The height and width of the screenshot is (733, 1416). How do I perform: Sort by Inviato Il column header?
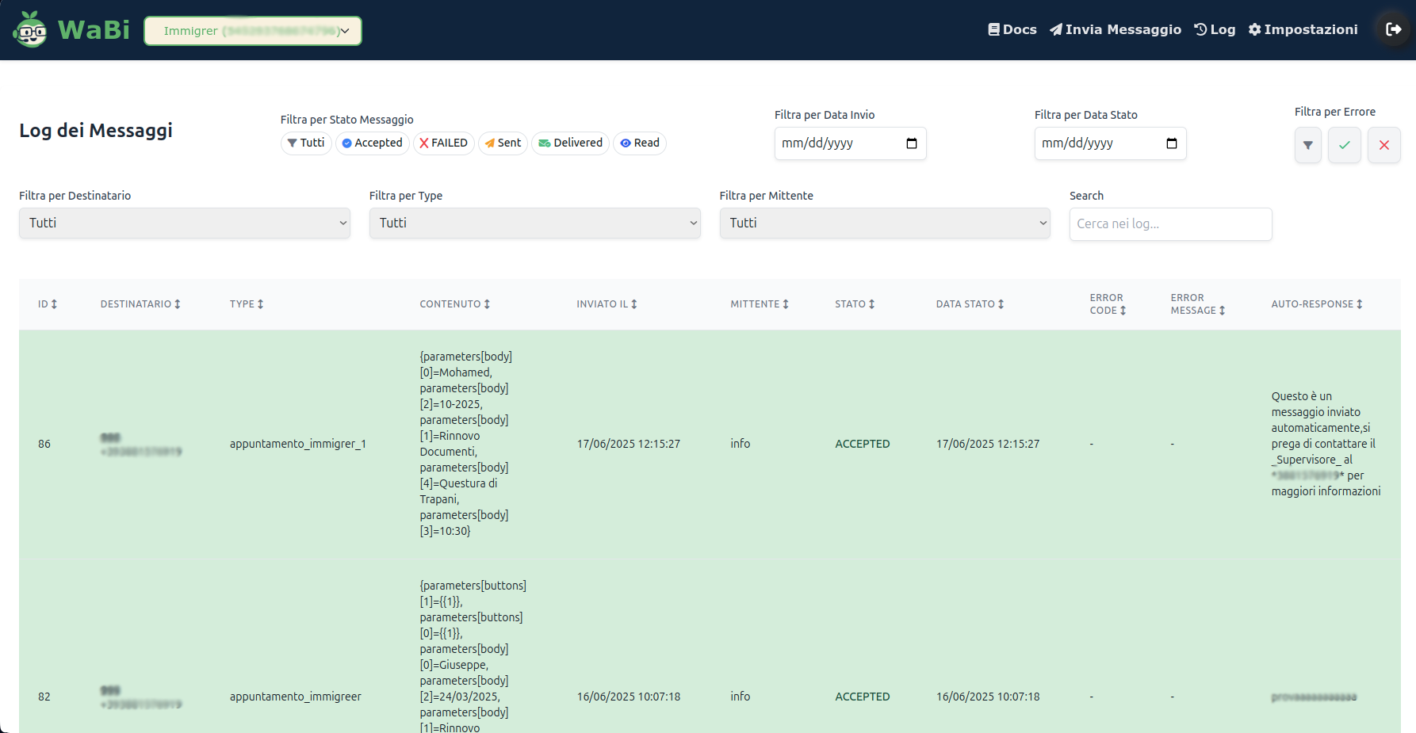(x=607, y=304)
